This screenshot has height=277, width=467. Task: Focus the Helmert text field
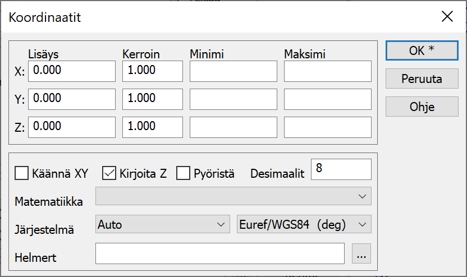click(x=219, y=253)
